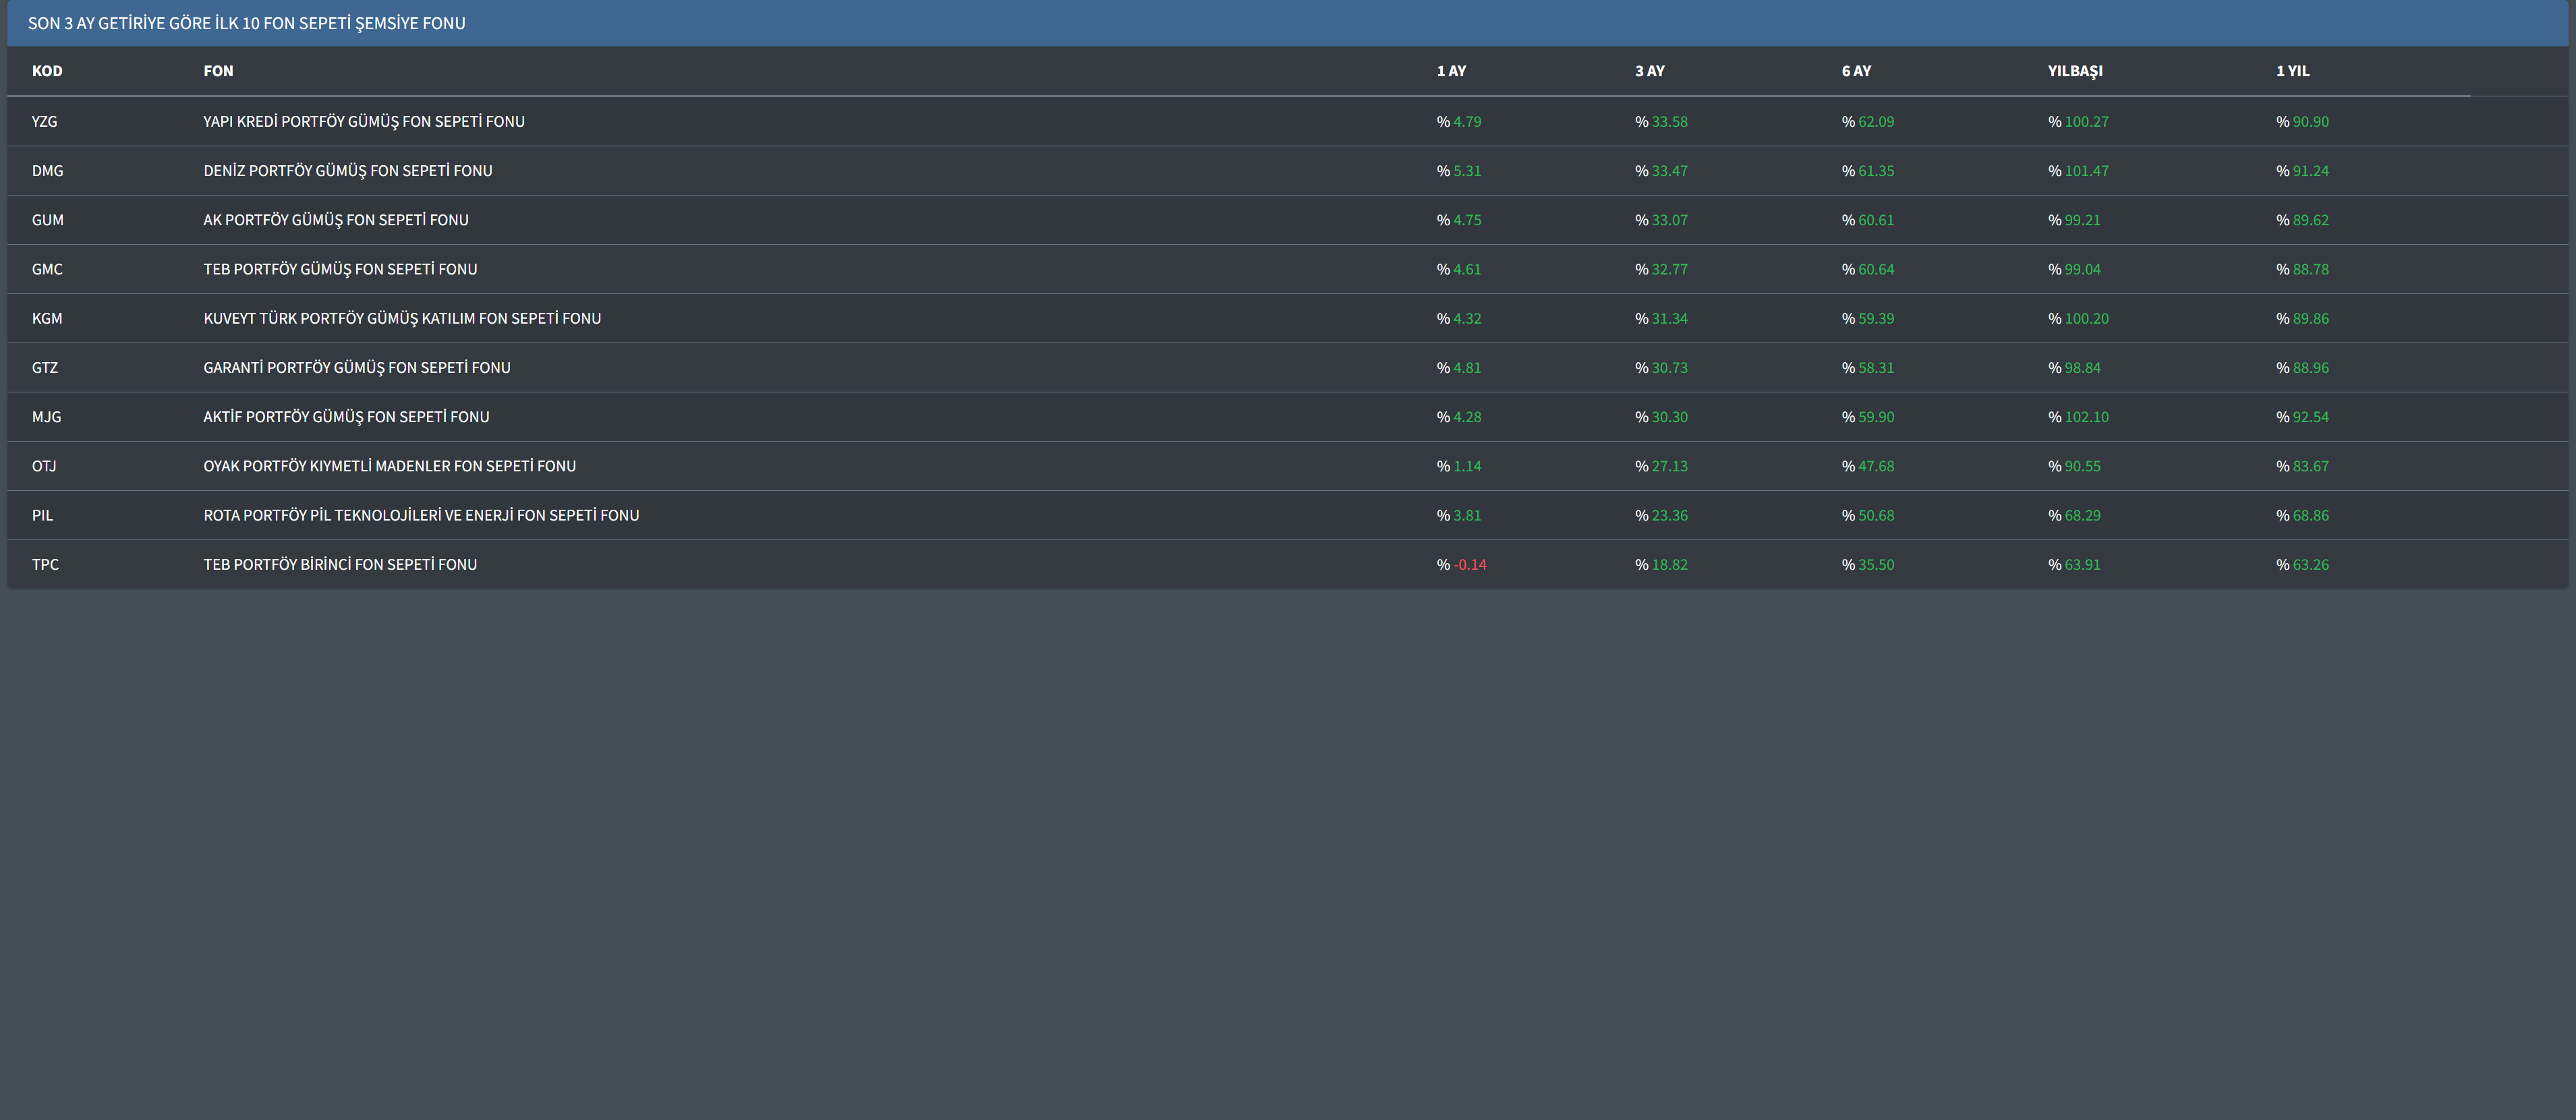The height and width of the screenshot is (1120, 2576).
Task: Click the YILBAŞI column header
Action: (2075, 71)
